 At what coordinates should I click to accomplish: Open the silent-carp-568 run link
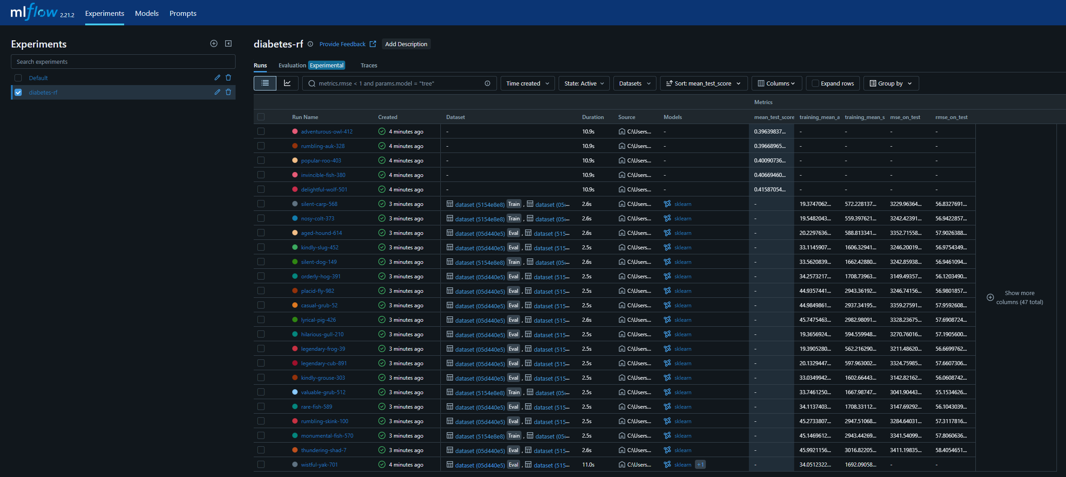click(x=319, y=204)
